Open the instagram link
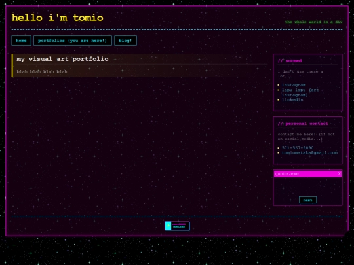This screenshot has height=265, width=354. [x=294, y=85]
